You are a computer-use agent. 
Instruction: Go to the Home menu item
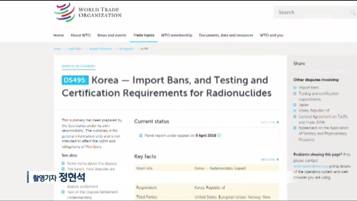[x=58, y=35]
